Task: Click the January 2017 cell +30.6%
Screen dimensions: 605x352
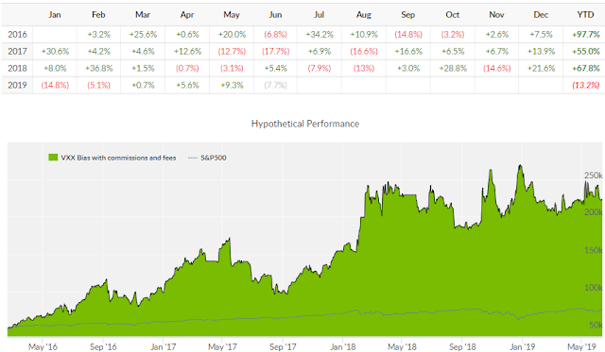Action: 55,51
